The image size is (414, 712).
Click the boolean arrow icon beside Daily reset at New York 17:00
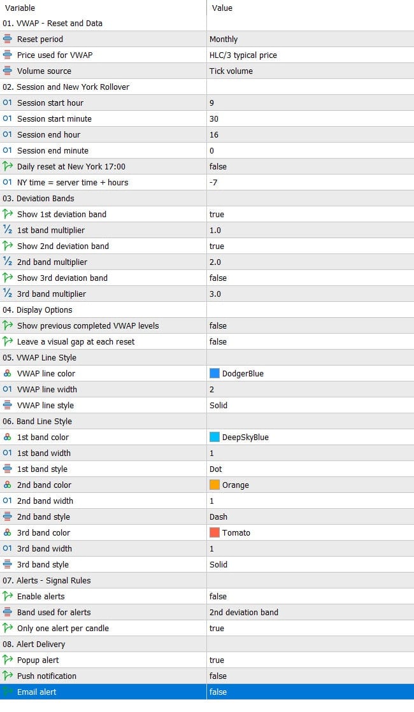[x=7, y=166]
